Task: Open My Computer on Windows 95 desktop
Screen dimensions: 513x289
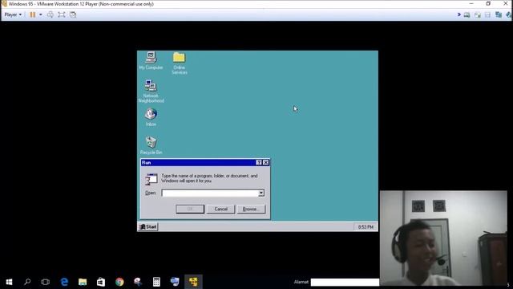Action: coord(151,61)
